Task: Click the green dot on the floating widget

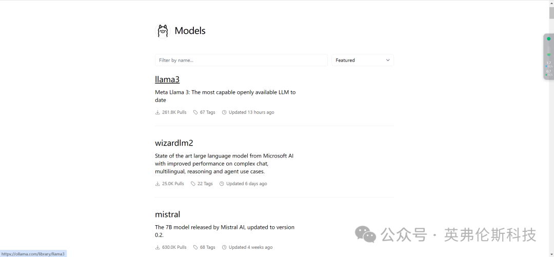Action: tap(549, 38)
